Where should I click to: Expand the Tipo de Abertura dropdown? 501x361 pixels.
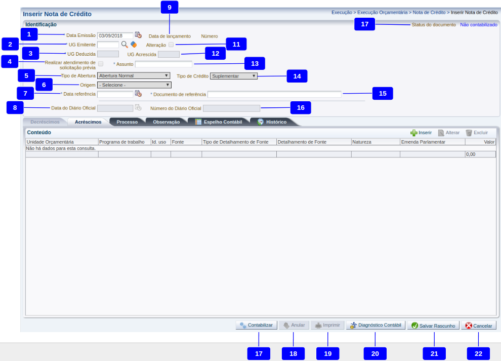[x=134, y=75]
